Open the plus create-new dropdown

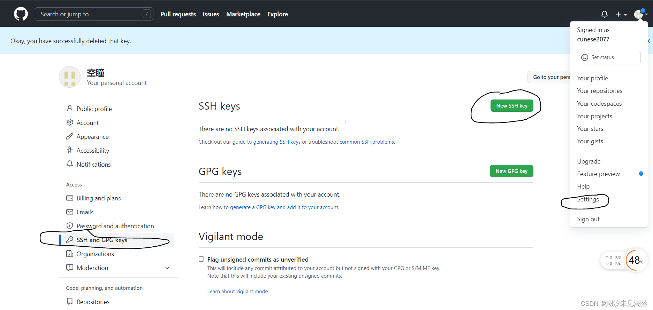pos(621,14)
